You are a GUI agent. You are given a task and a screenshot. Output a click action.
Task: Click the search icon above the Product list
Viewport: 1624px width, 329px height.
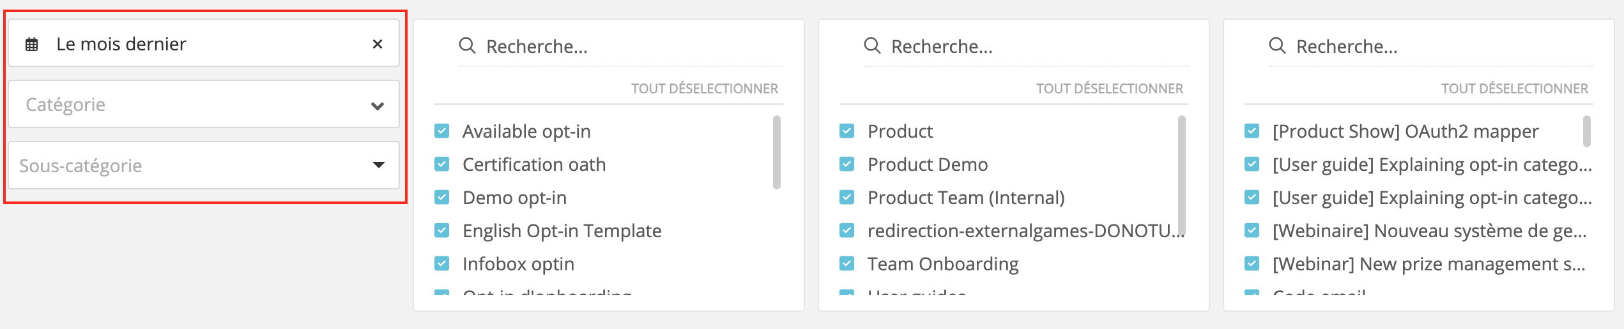[x=872, y=46]
